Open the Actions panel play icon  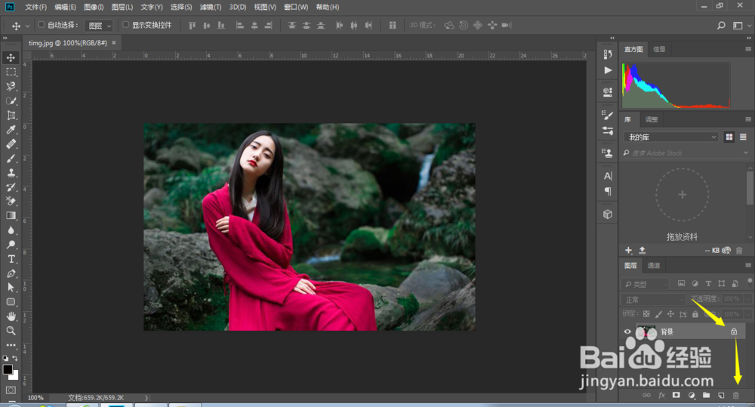(608, 70)
